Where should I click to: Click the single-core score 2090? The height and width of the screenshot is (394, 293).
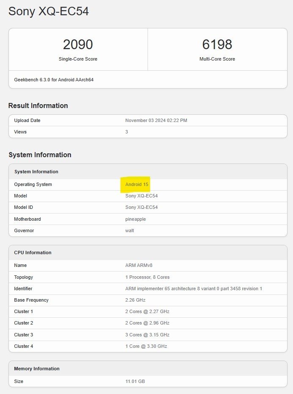click(x=78, y=44)
